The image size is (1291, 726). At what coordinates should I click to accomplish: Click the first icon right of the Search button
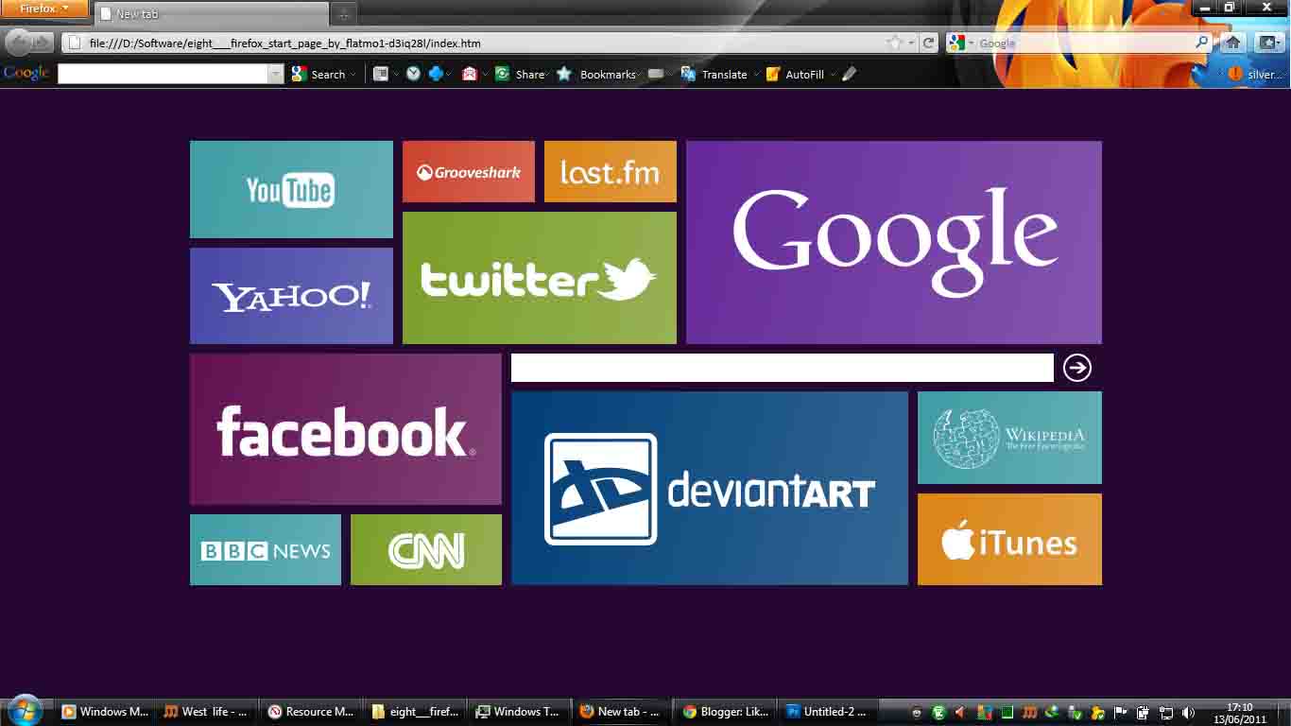[x=381, y=74]
